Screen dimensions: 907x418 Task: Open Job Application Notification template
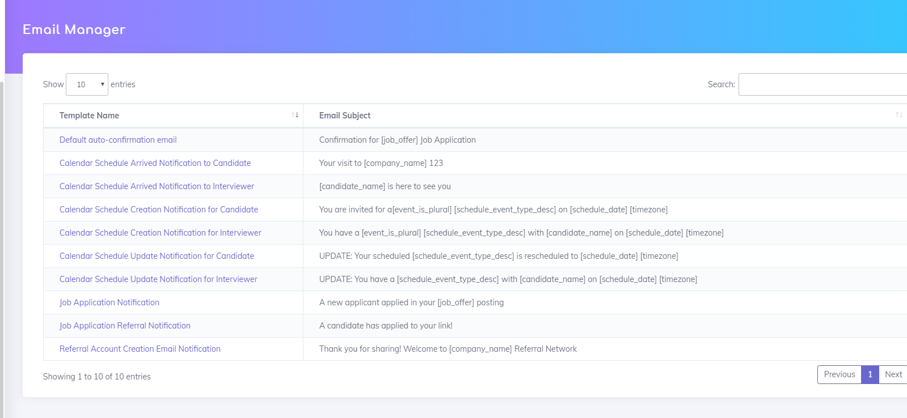click(109, 302)
